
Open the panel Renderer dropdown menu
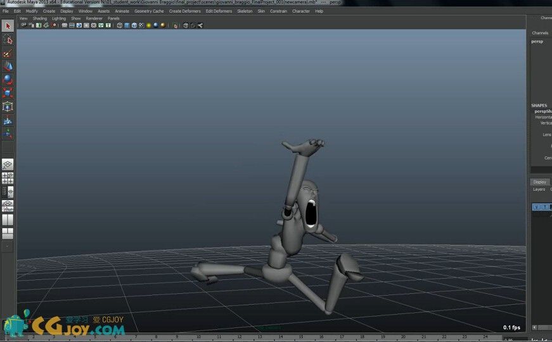[x=94, y=18]
